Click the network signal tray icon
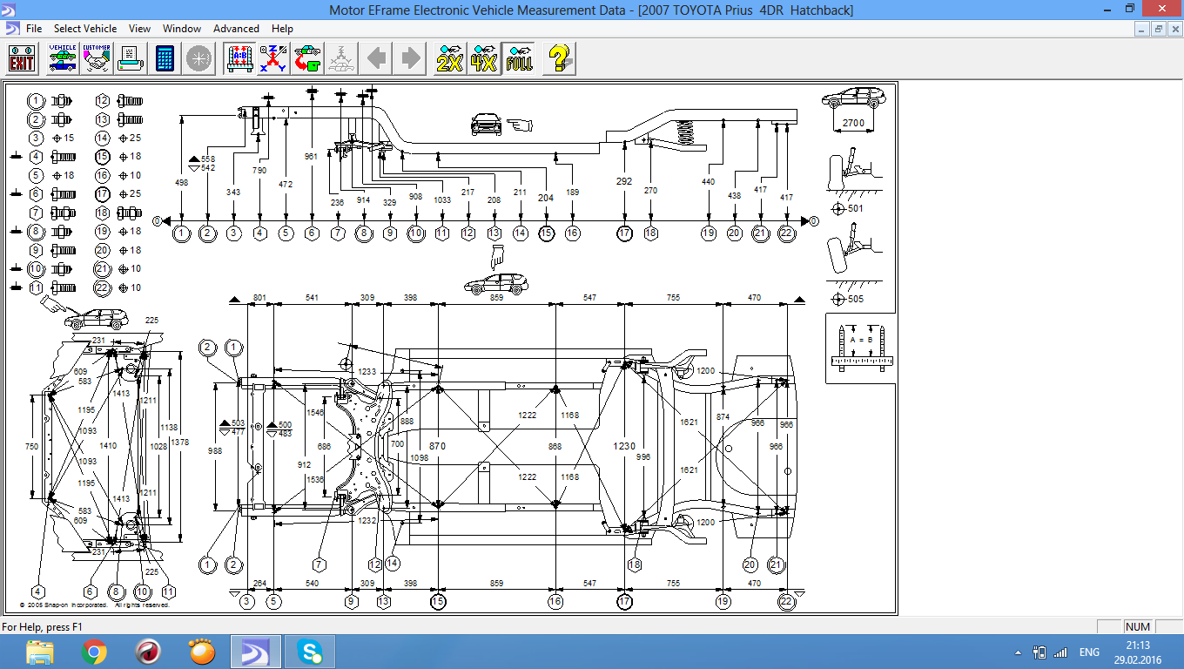Image resolution: width=1184 pixels, height=669 pixels. coord(1060,652)
